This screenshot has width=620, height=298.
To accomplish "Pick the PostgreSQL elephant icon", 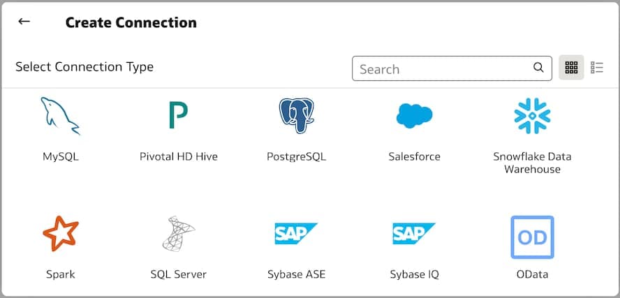I will 296,116.
